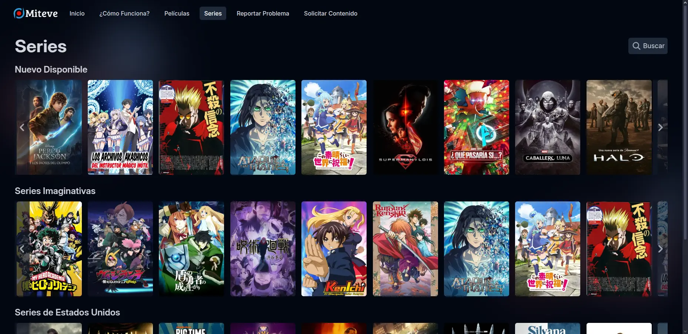
Task: Open the Kenichi series poster
Action: [334, 249]
